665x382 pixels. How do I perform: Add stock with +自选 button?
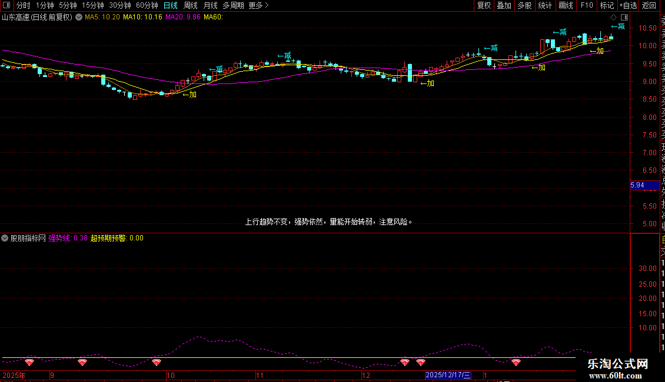(628, 5)
